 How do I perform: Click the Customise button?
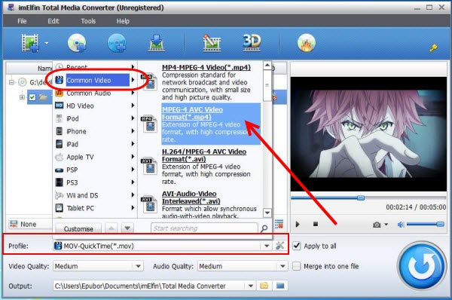click(78, 228)
